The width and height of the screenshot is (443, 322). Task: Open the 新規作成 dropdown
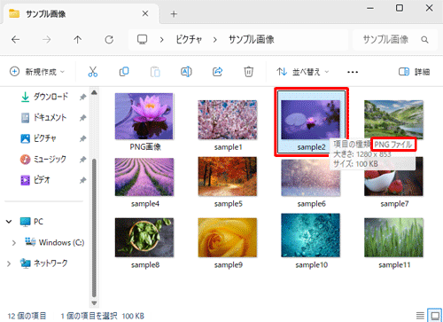[37, 72]
